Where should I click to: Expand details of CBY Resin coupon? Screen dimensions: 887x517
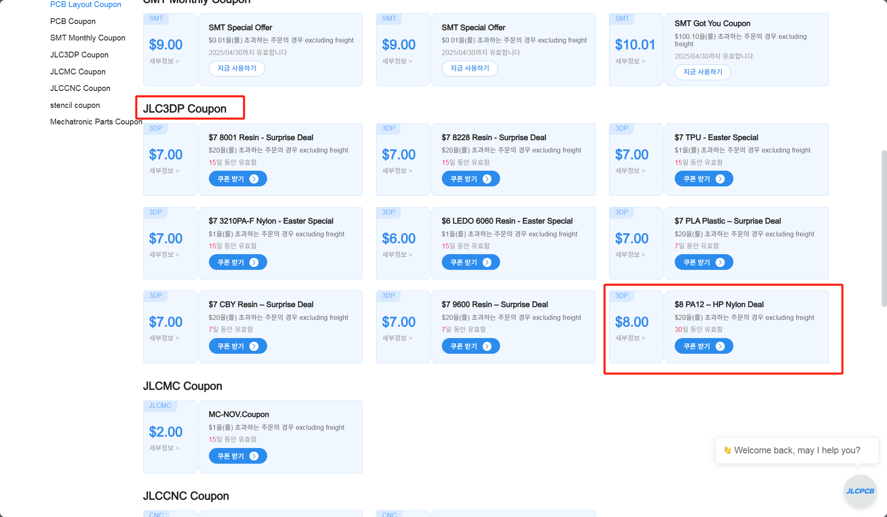tap(164, 338)
